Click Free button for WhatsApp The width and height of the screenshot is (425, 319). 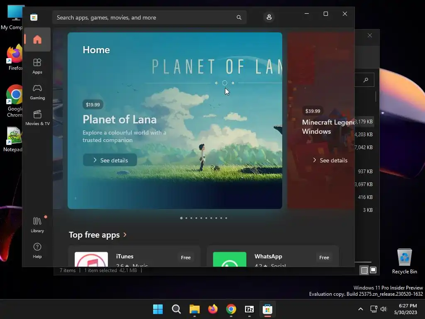(x=324, y=258)
